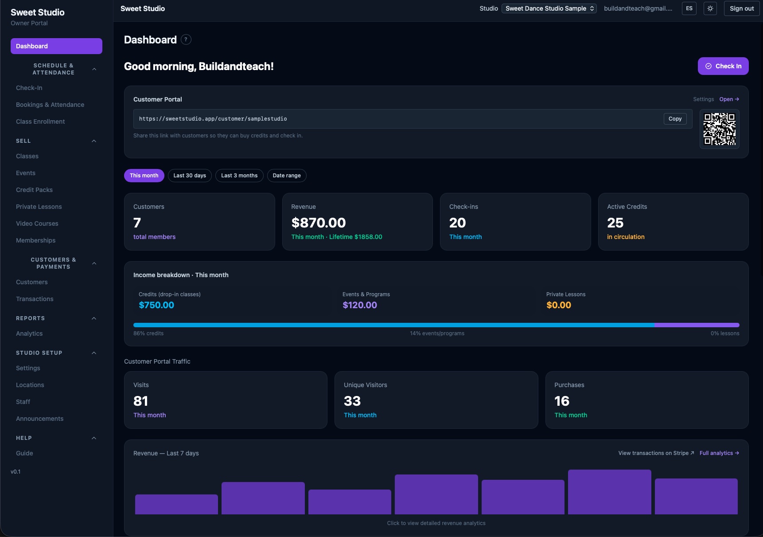Collapse the Studio Setup section
Image resolution: width=763 pixels, height=537 pixels.
point(94,353)
